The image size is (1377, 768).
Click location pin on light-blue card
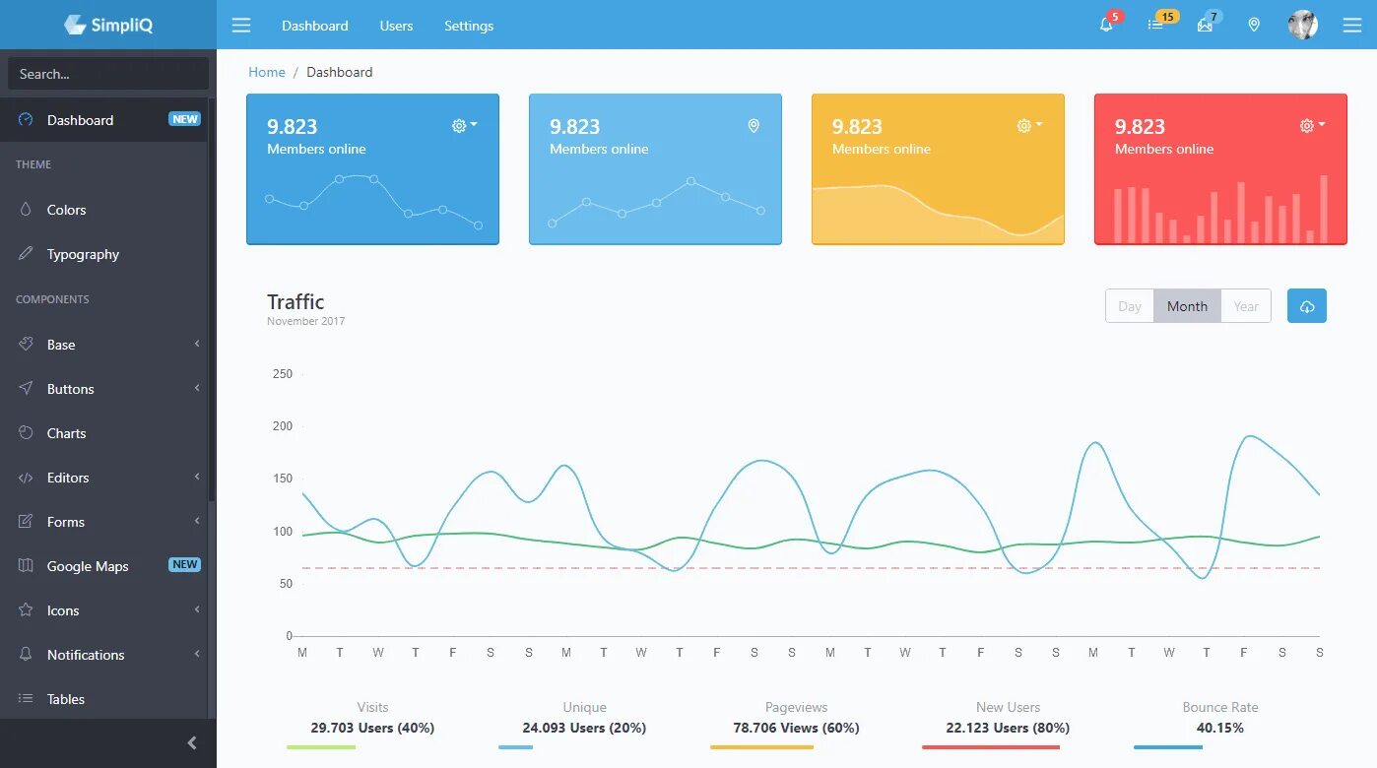754,126
